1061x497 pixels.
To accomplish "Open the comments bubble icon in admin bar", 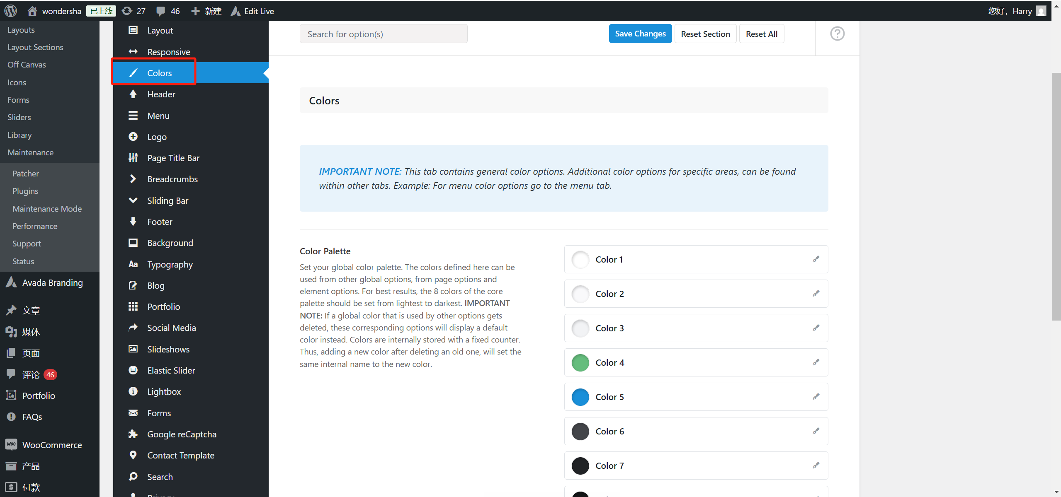I will point(161,11).
